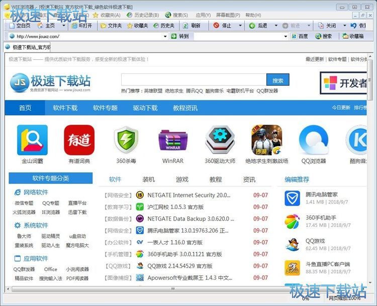The height and width of the screenshot is (306, 377).
Task: Open the 360驱动大师 app icon
Action: [x=220, y=139]
